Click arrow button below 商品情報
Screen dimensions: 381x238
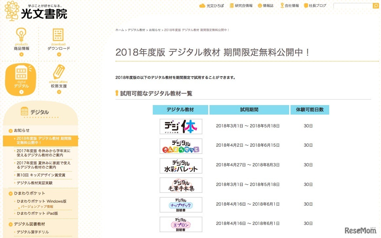(21, 55)
